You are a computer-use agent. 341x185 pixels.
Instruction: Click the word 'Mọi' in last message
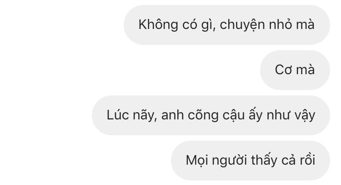point(197,161)
